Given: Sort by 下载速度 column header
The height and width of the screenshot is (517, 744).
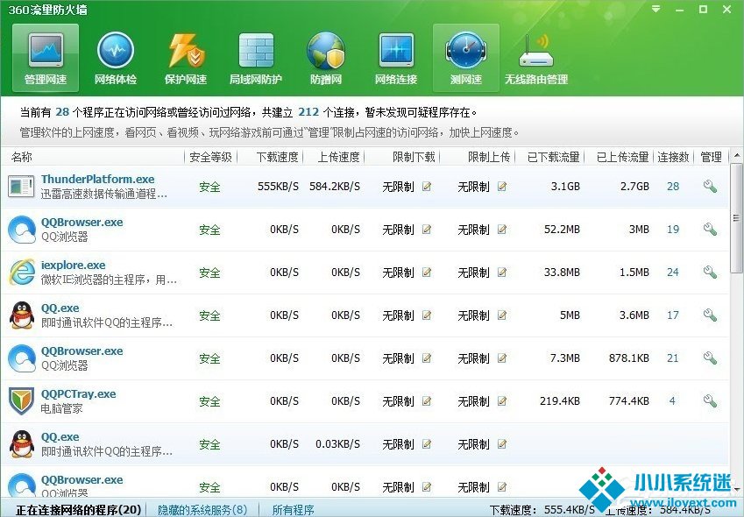Looking at the screenshot, I should click(x=278, y=157).
